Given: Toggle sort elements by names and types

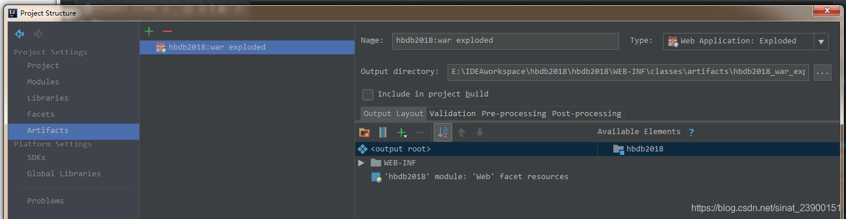Looking at the screenshot, I should (443, 133).
